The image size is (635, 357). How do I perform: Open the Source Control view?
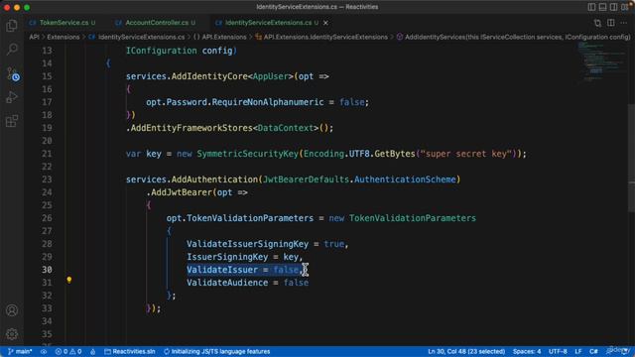[x=13, y=74]
